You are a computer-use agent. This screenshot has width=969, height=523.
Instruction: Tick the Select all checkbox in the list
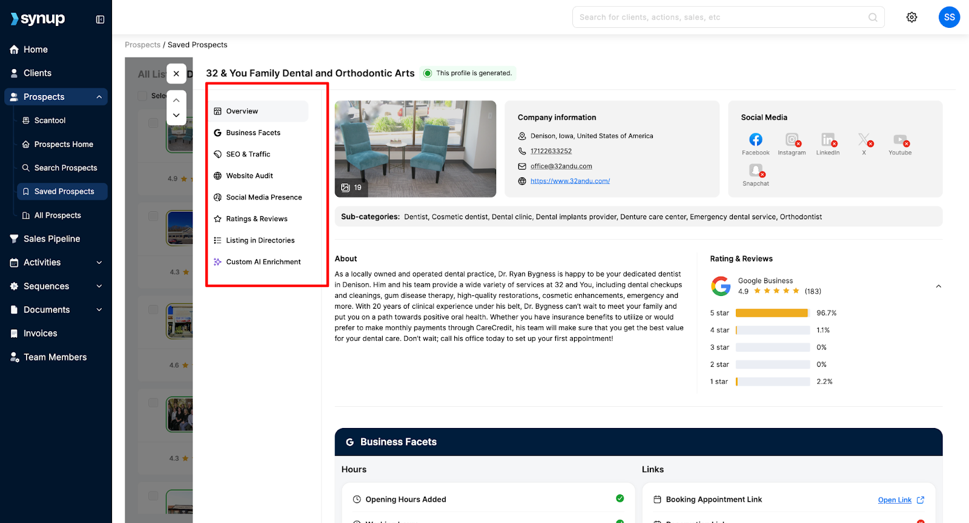coord(142,96)
